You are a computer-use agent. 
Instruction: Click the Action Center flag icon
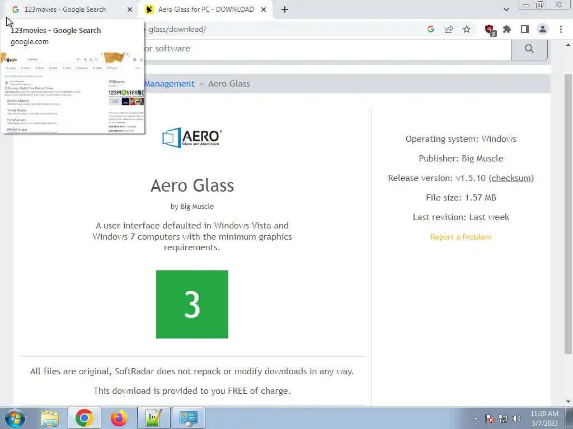pyautogui.click(x=490, y=418)
